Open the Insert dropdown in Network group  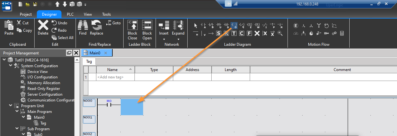click(x=164, y=39)
